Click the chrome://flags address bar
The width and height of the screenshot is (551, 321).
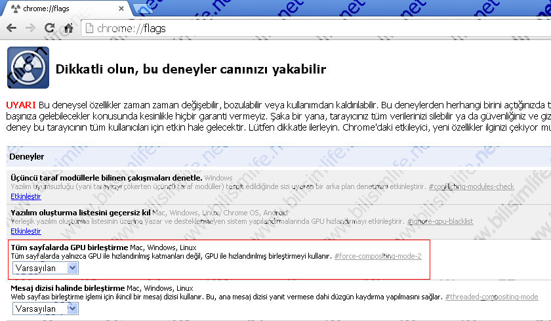(x=316, y=28)
